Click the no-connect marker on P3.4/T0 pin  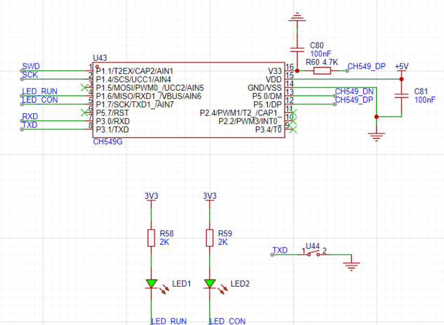pos(293,130)
